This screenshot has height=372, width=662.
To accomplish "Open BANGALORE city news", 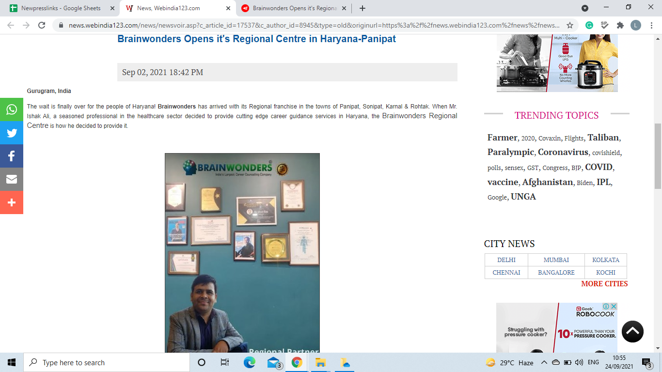I will click(x=556, y=273).
